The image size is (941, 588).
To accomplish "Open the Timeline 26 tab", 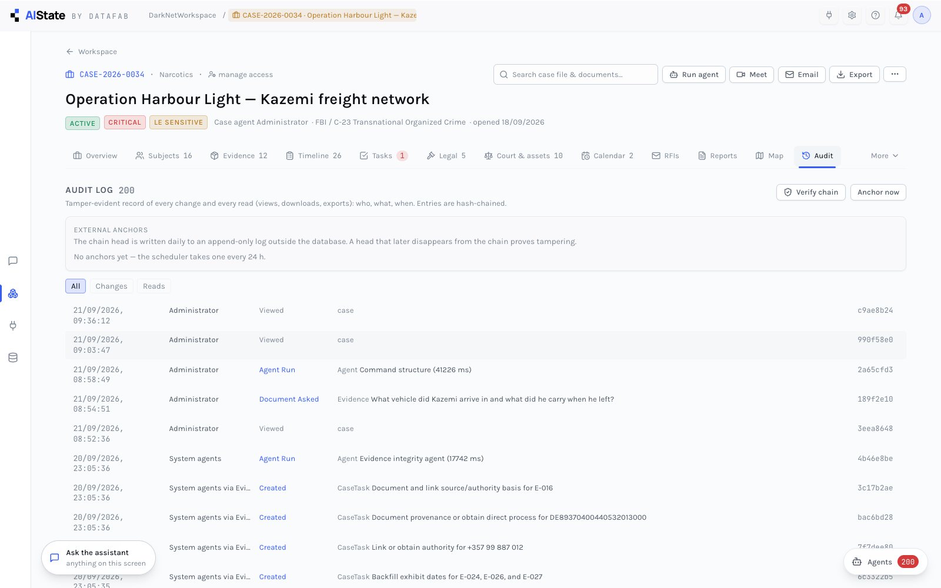I will click(x=313, y=156).
